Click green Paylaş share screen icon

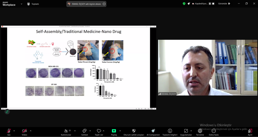pyautogui.click(x=114, y=131)
